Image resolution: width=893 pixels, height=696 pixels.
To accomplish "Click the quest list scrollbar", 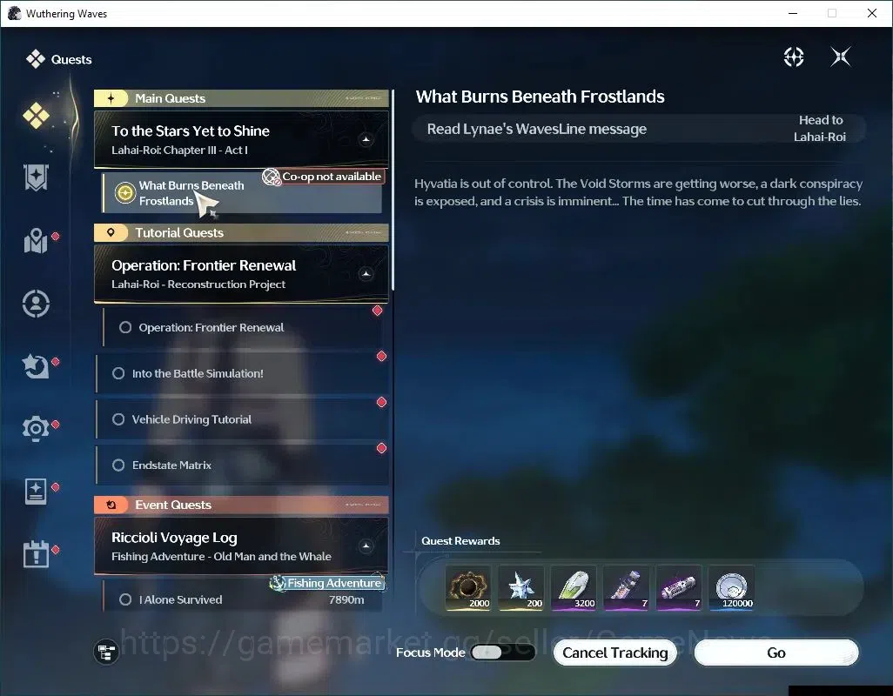I will (x=393, y=191).
